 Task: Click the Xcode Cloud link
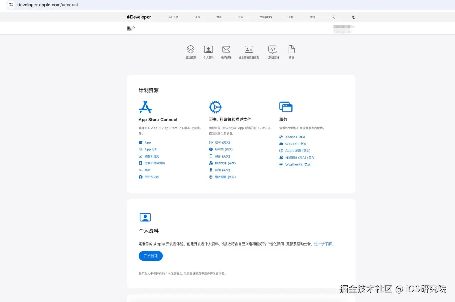(295, 137)
